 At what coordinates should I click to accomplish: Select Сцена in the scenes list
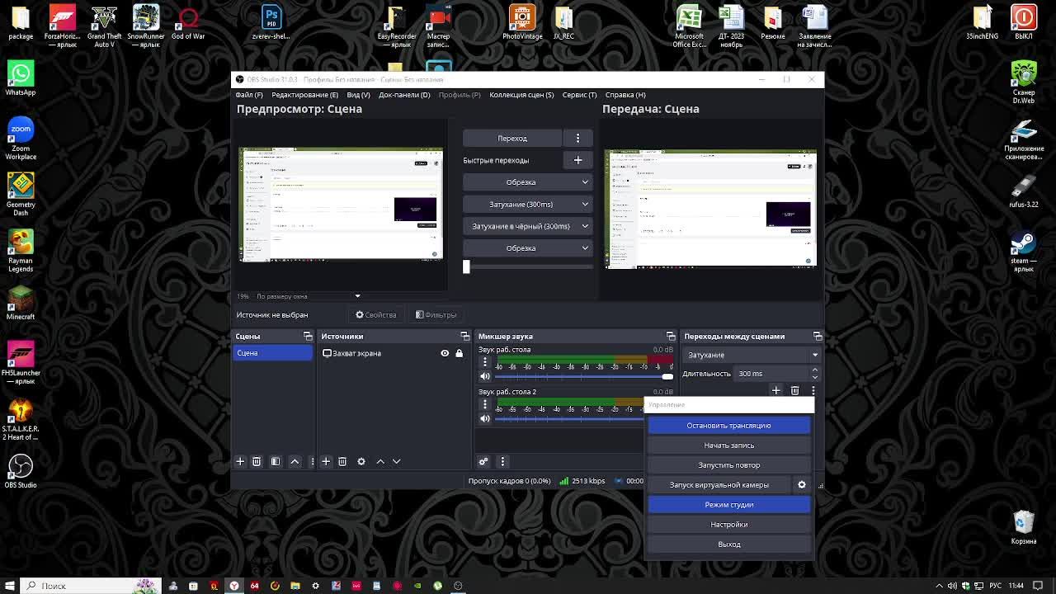click(273, 353)
